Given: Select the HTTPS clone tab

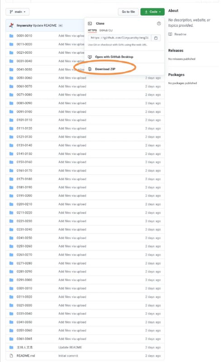Looking at the screenshot, I should [92, 30].
